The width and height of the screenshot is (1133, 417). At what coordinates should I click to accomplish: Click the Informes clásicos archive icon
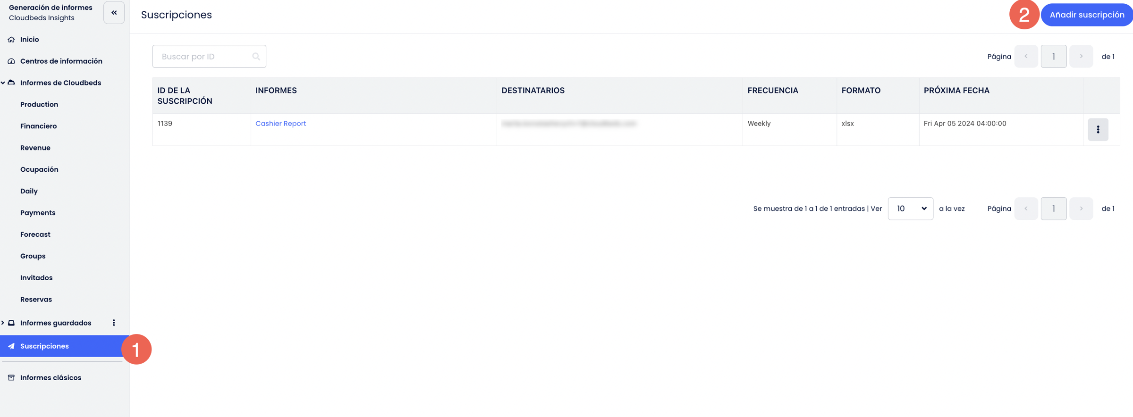(x=11, y=378)
